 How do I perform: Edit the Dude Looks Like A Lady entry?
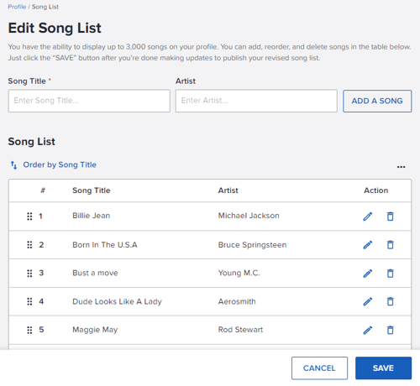tap(368, 301)
